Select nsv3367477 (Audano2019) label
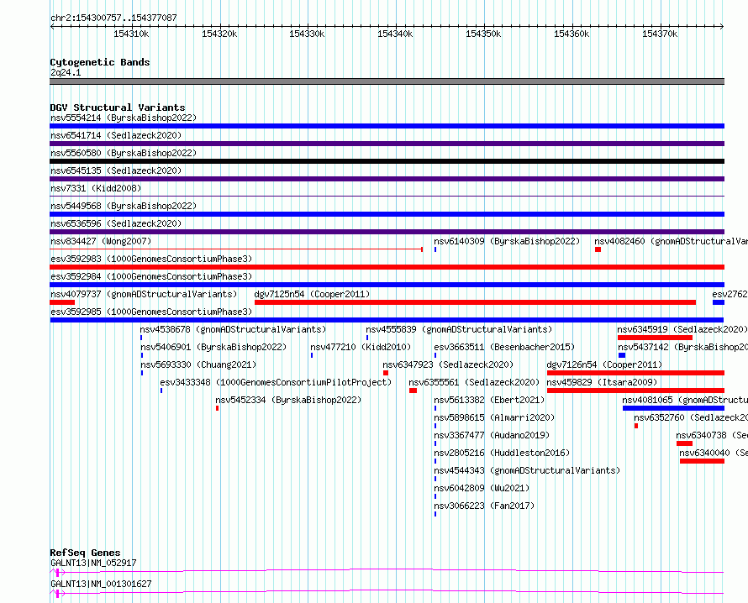The image size is (748, 603). click(492, 435)
